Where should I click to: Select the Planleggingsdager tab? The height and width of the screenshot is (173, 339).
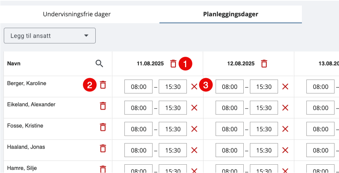tap(231, 14)
